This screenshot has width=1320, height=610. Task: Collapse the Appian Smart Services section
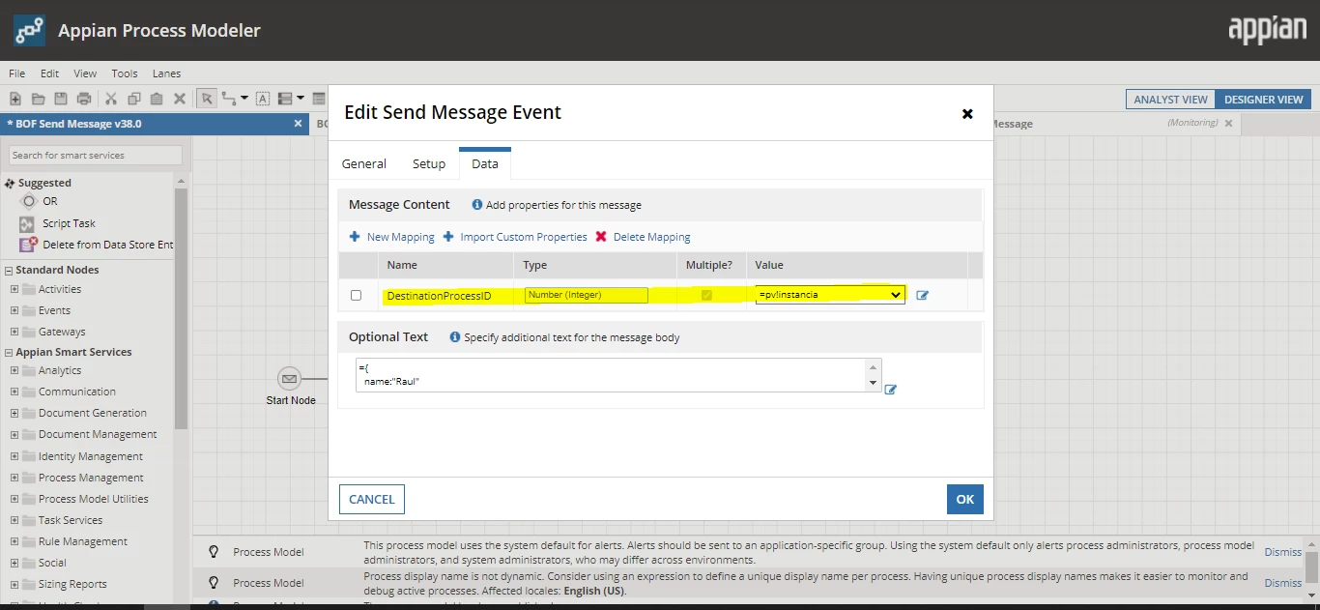(x=9, y=352)
